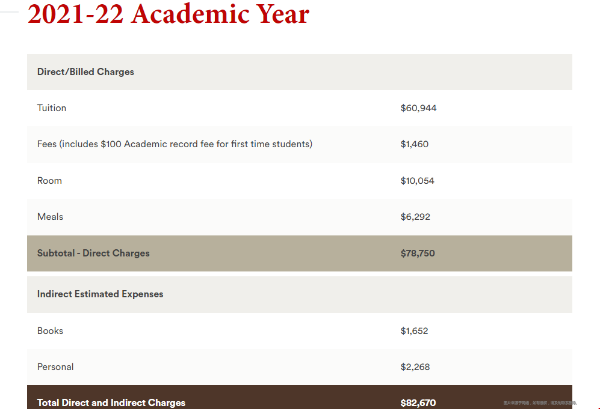Select the $82,670 total amount
Viewport: 600px width, 409px height.
pos(418,402)
